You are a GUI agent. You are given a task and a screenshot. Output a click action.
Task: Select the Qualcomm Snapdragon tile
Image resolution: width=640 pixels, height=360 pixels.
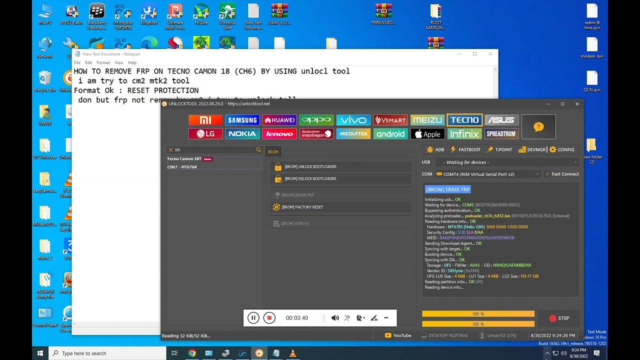pos(316,133)
